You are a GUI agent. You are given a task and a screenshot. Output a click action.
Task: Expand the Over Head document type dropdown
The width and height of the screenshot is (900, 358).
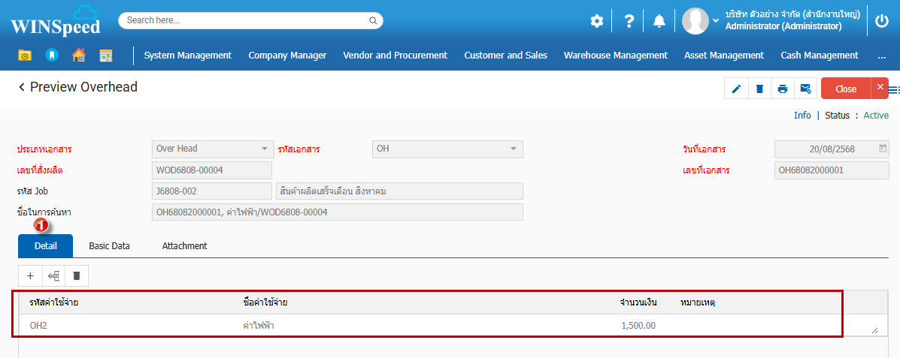click(264, 149)
